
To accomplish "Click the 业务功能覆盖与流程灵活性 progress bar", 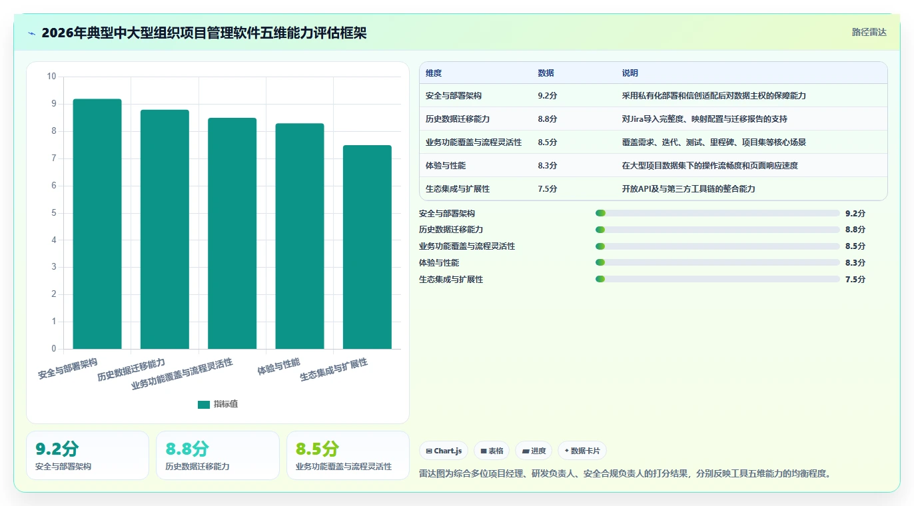I will (717, 246).
